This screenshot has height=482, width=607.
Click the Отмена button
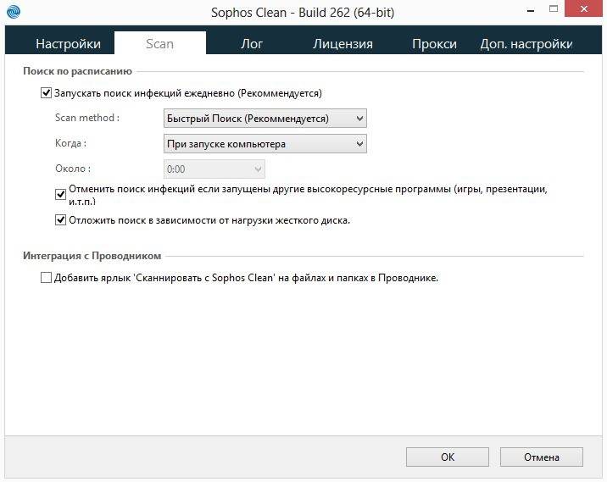pyautogui.click(x=542, y=457)
